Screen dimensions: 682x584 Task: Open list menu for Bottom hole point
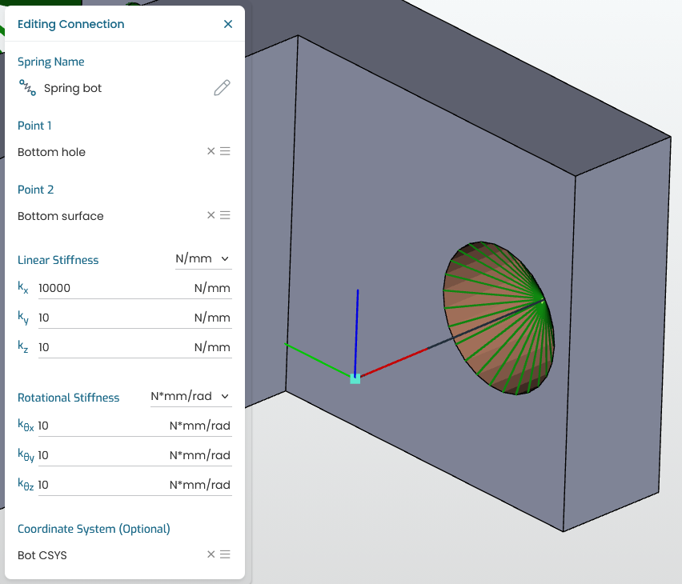(225, 151)
